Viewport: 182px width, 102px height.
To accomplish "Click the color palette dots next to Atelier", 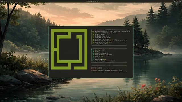I will coord(103,59).
